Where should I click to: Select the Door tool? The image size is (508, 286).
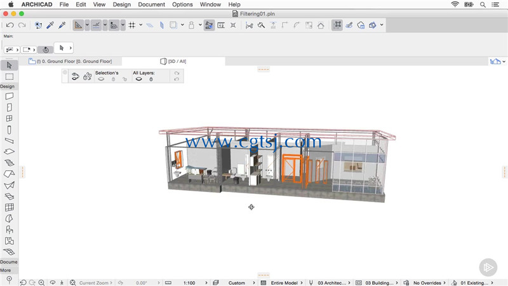pyautogui.click(x=9, y=107)
